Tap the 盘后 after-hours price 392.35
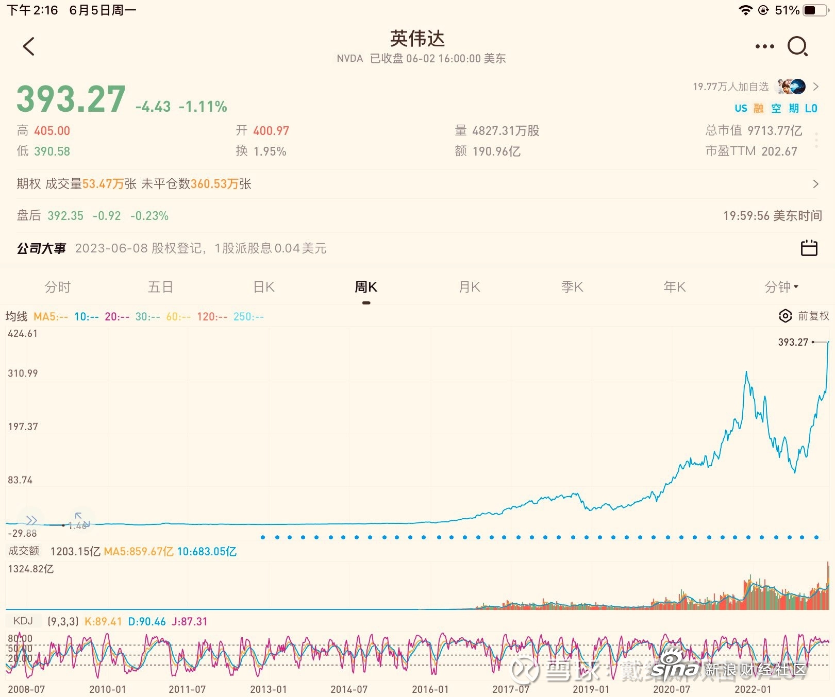Image resolution: width=835 pixels, height=697 pixels. tap(65, 216)
